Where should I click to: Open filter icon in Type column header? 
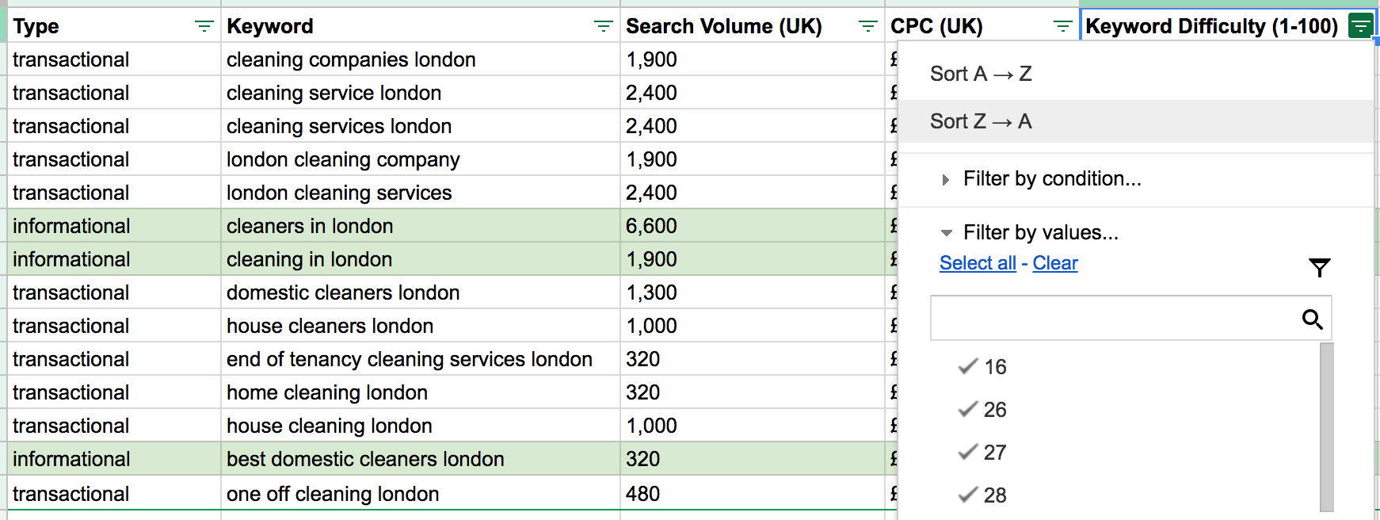point(204,27)
